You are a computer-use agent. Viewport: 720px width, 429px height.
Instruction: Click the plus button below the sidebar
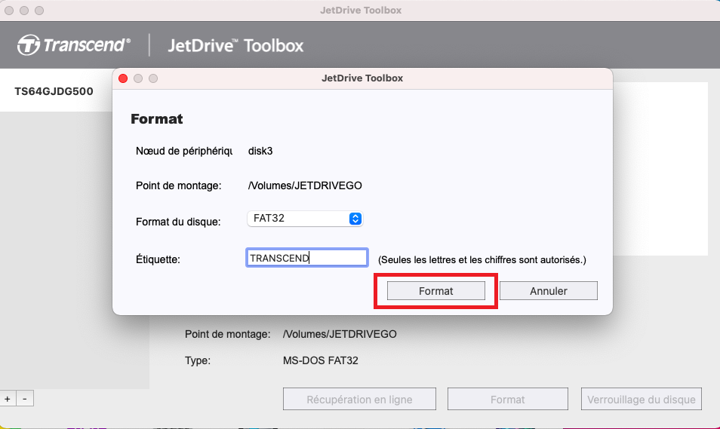(8, 399)
